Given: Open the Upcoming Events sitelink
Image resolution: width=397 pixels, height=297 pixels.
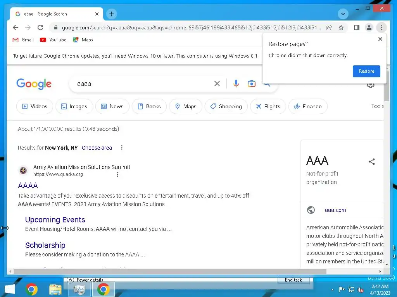Looking at the screenshot, I should click(55, 220).
